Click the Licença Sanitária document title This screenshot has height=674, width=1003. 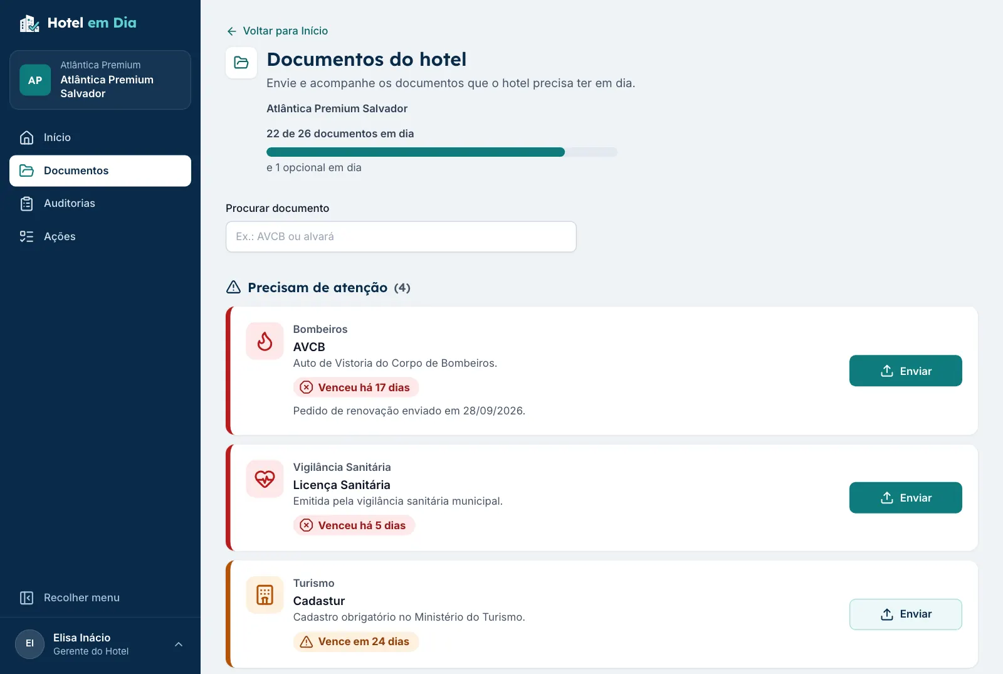(x=342, y=485)
